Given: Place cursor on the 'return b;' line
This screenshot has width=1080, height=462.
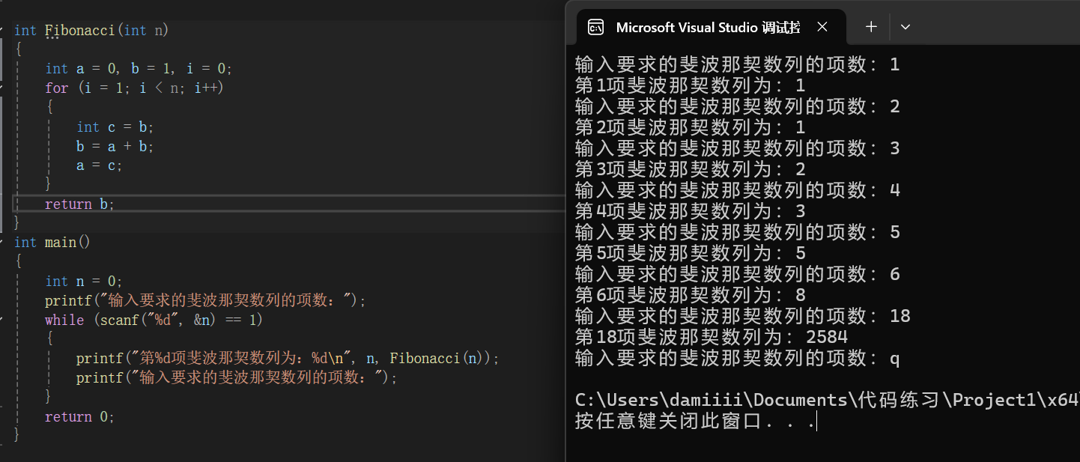Looking at the screenshot, I should point(79,204).
